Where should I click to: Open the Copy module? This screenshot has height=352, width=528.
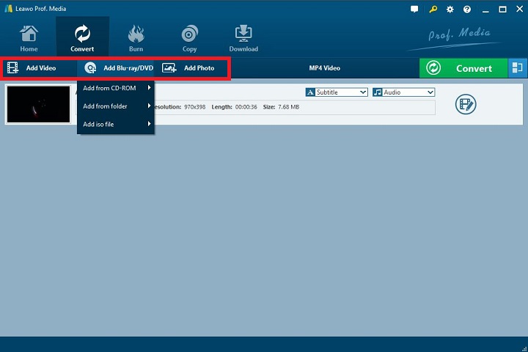[190, 38]
